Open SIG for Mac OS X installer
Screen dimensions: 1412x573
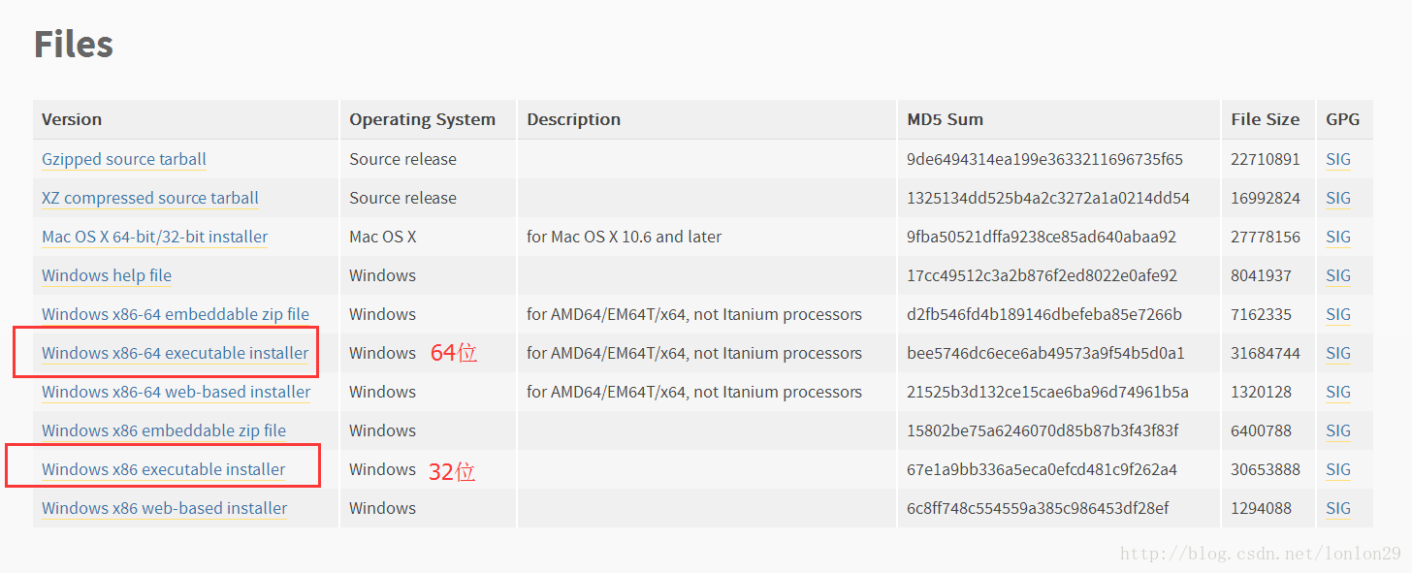click(x=1338, y=237)
